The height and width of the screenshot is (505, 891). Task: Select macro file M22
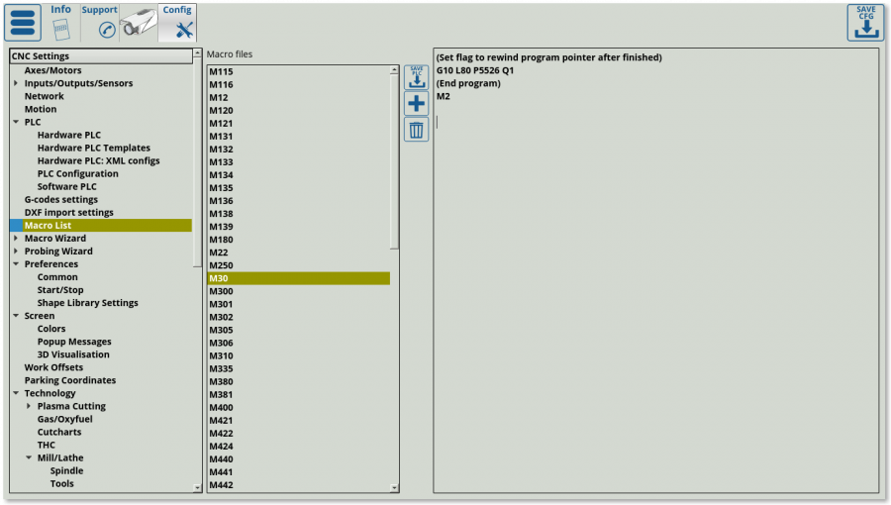299,252
